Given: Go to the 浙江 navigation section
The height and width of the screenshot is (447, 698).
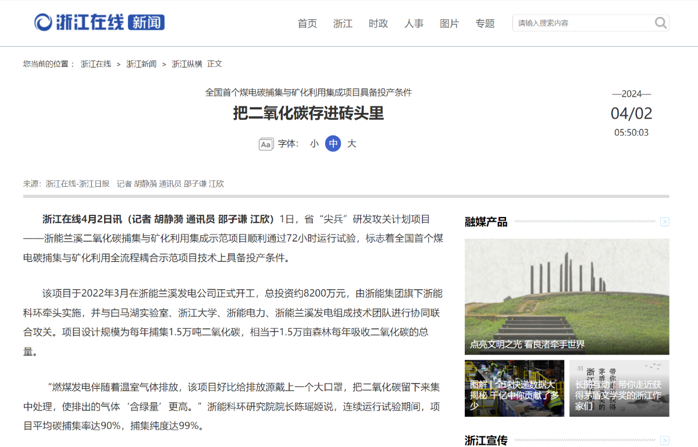Looking at the screenshot, I should 343,23.
